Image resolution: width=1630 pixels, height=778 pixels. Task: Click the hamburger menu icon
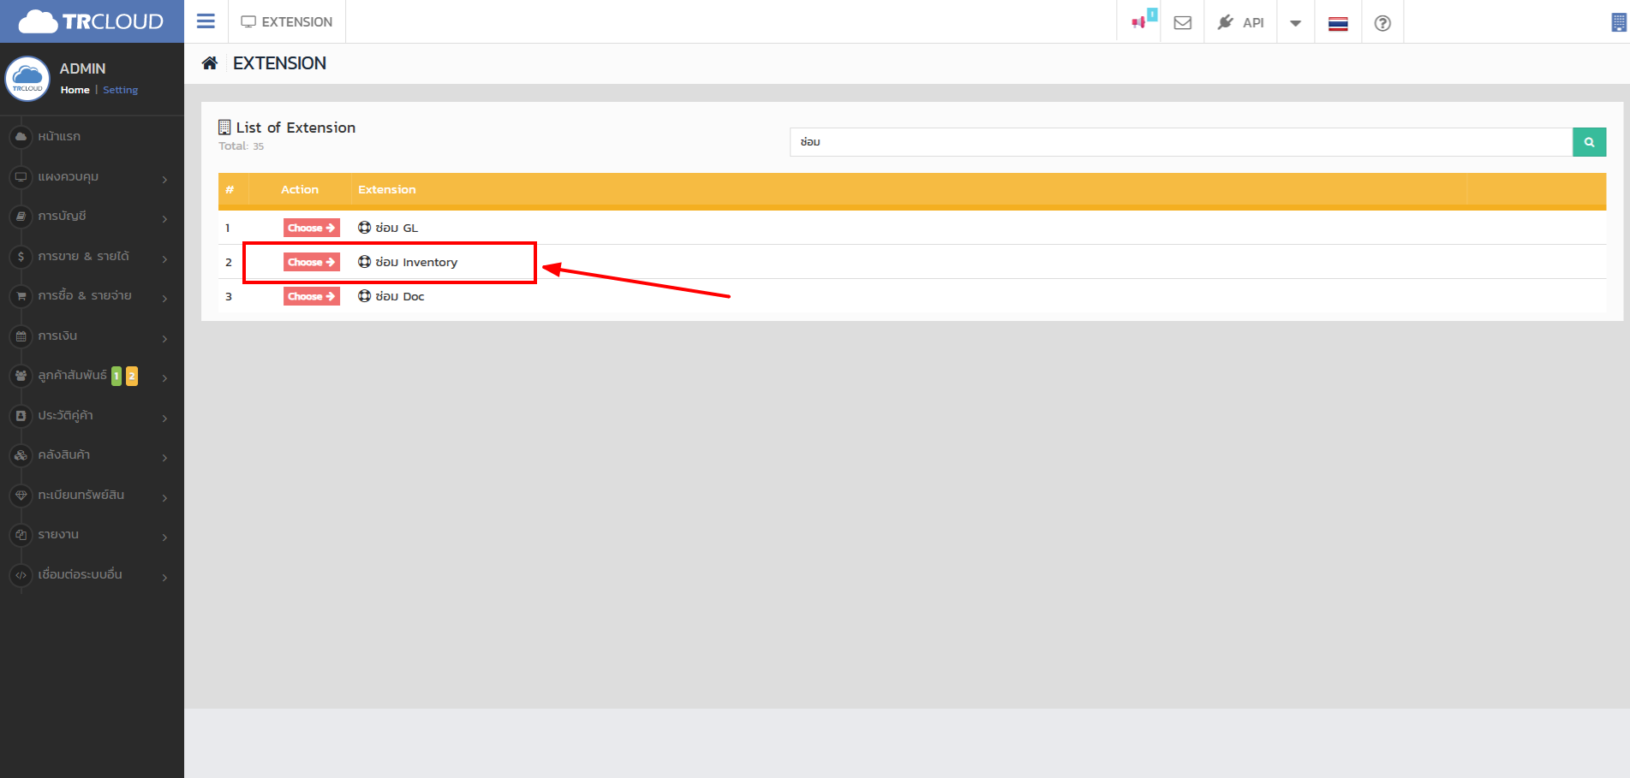tap(206, 21)
